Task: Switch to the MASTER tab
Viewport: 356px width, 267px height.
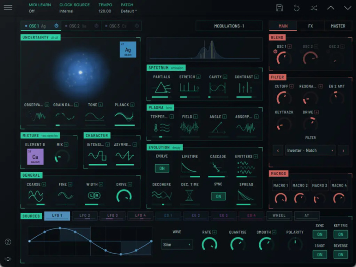Action: 338,26
